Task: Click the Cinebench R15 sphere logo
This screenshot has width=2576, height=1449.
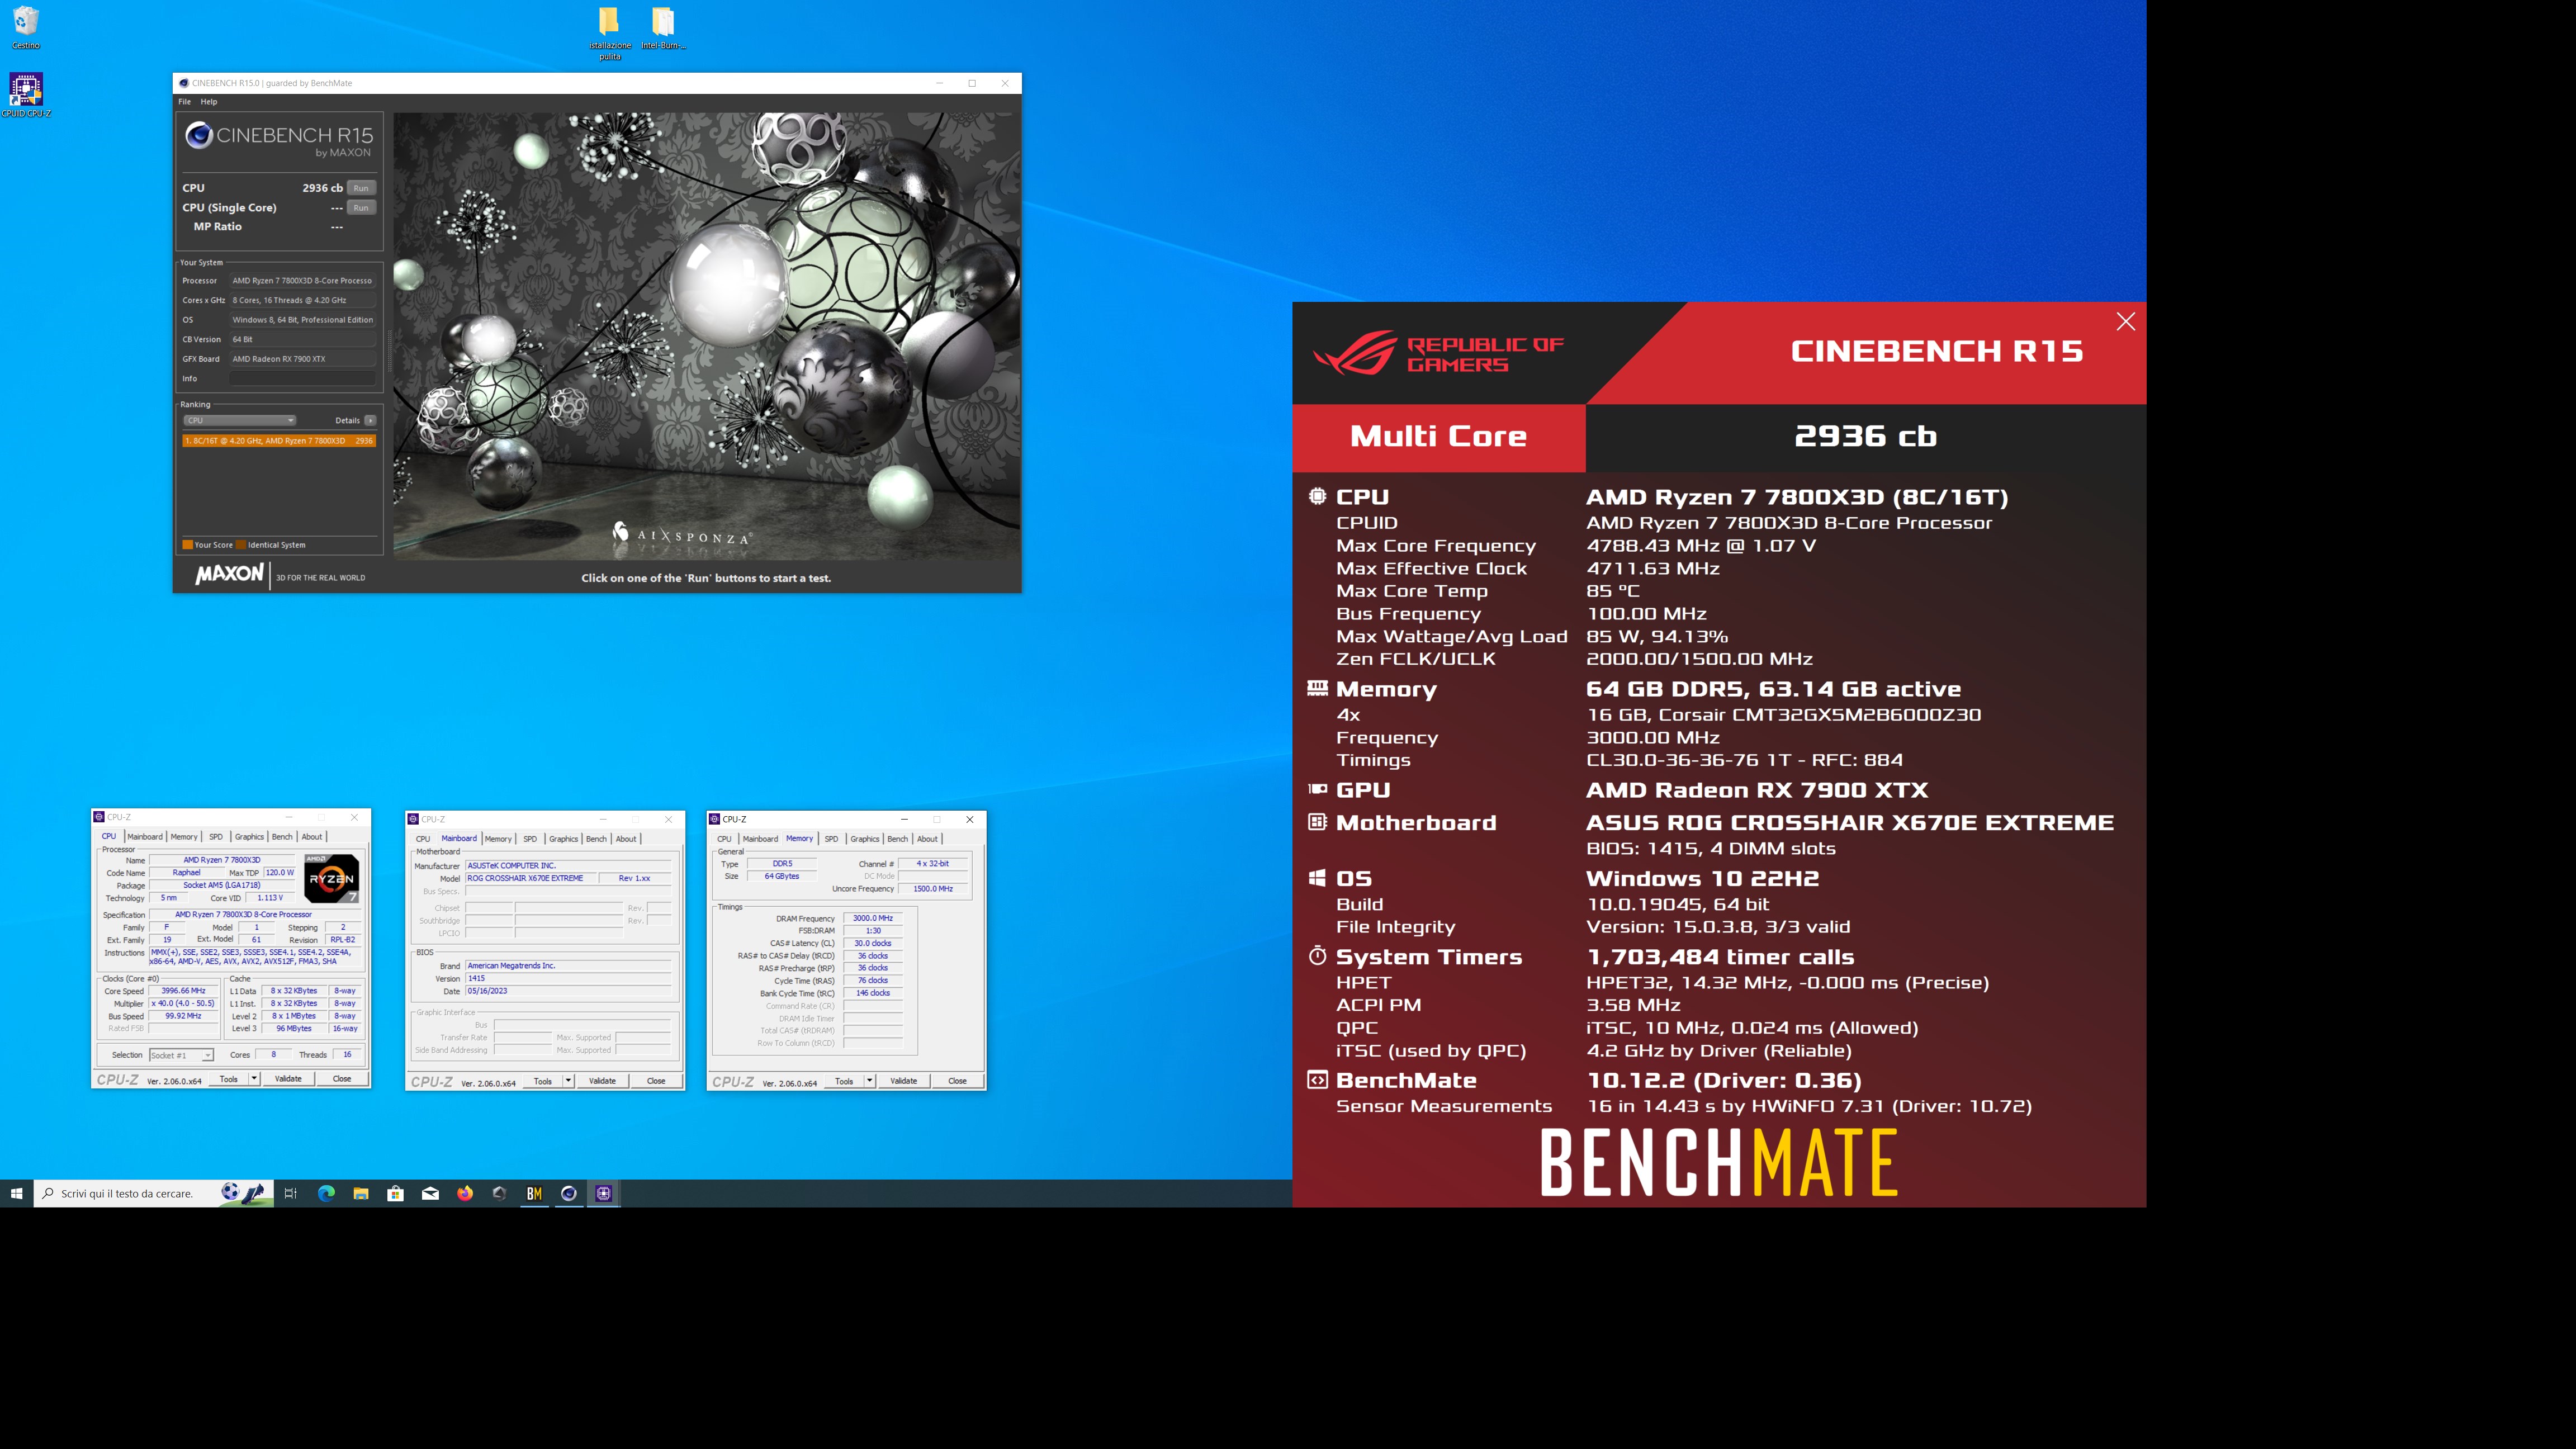Action: [199, 135]
